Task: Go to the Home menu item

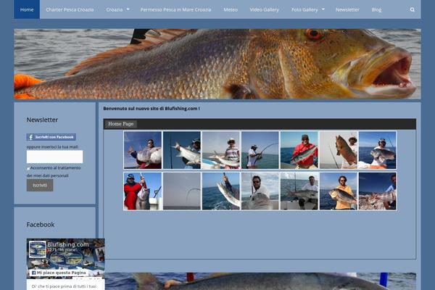Action: coord(27,9)
